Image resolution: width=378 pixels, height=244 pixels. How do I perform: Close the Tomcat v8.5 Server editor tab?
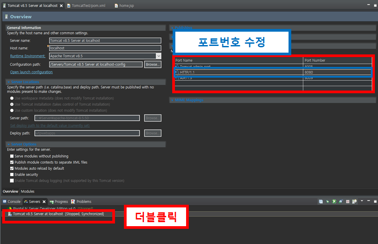point(61,5)
